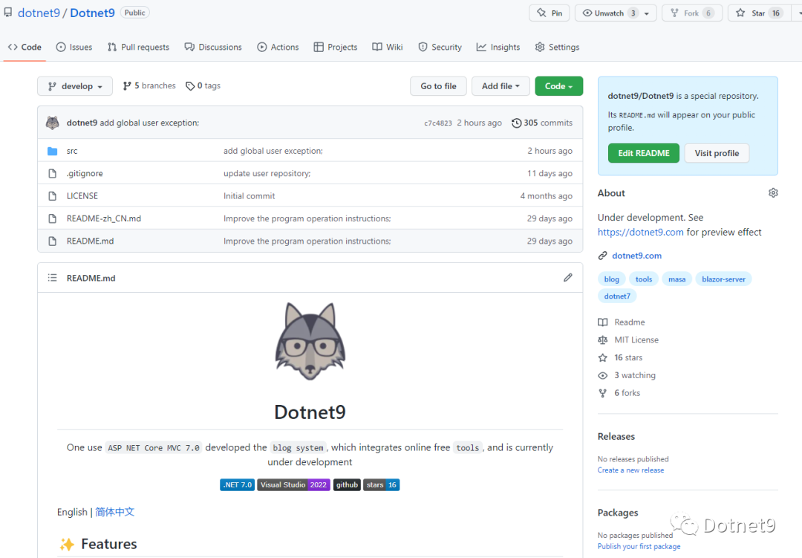The width and height of the screenshot is (802, 558).
Task: Open README table of contents list icon
Action: (52, 278)
